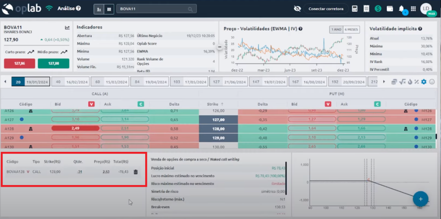Open the blue gear settings for the option chain
The image size is (441, 219).
[x=423, y=82]
